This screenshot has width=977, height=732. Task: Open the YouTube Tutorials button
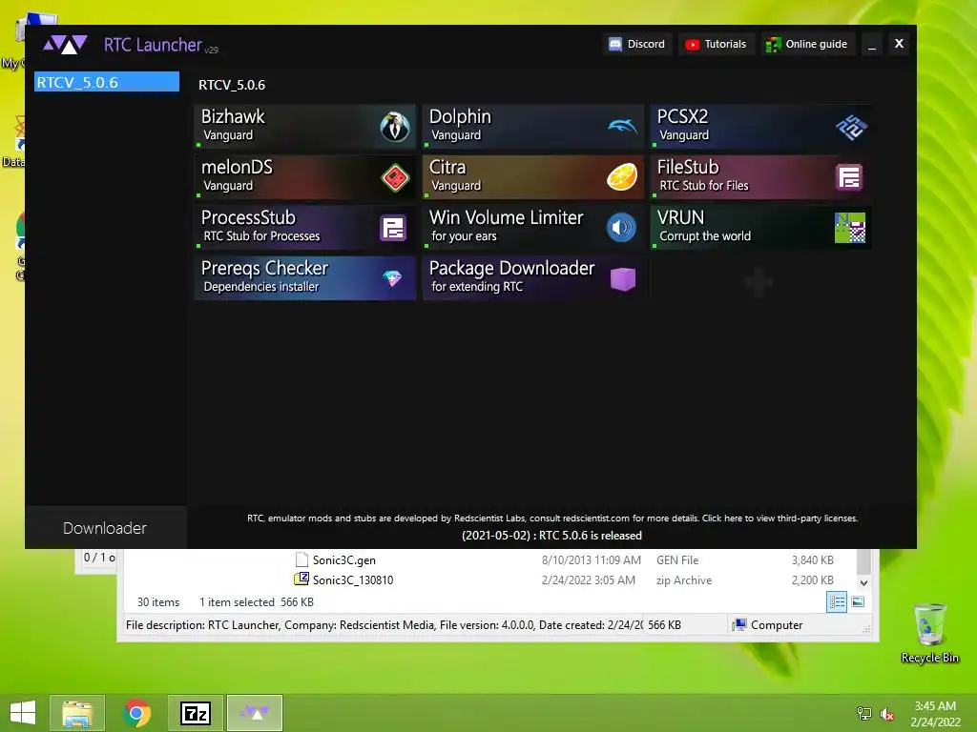click(716, 44)
